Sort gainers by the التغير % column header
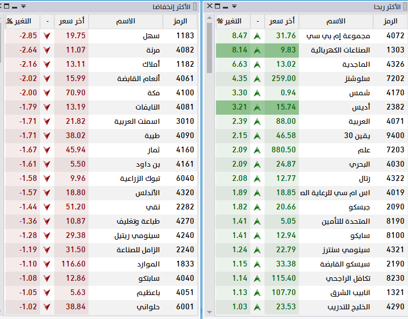This screenshot has height=319, width=408. tap(233, 21)
